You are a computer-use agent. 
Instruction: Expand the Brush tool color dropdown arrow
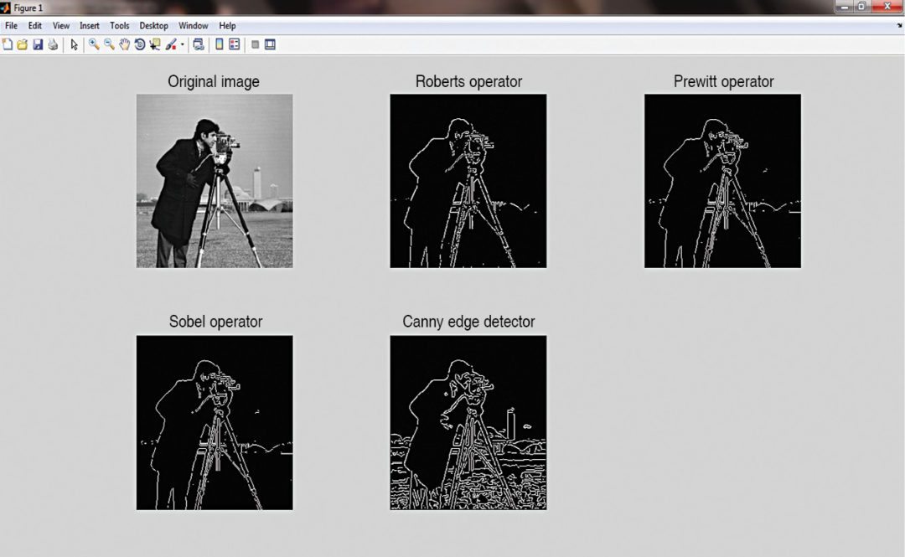tap(182, 45)
